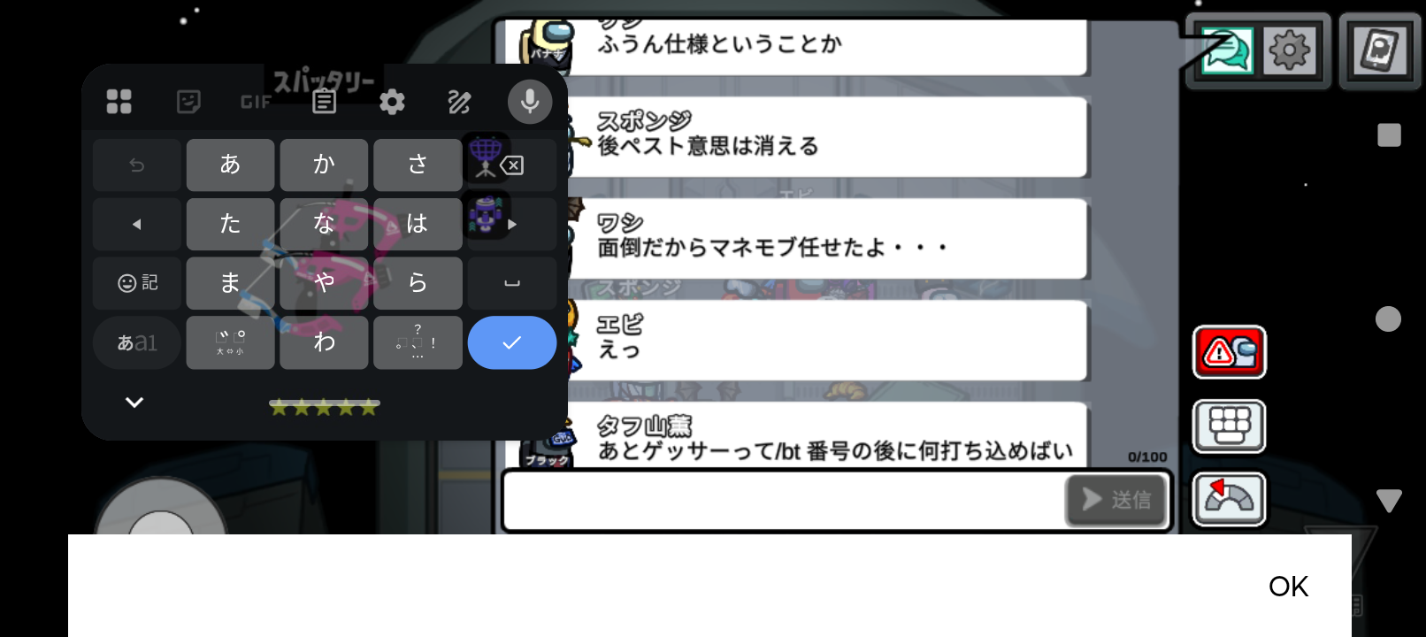
Task: Collapse keyboard with down chevron
Action: coord(134,403)
